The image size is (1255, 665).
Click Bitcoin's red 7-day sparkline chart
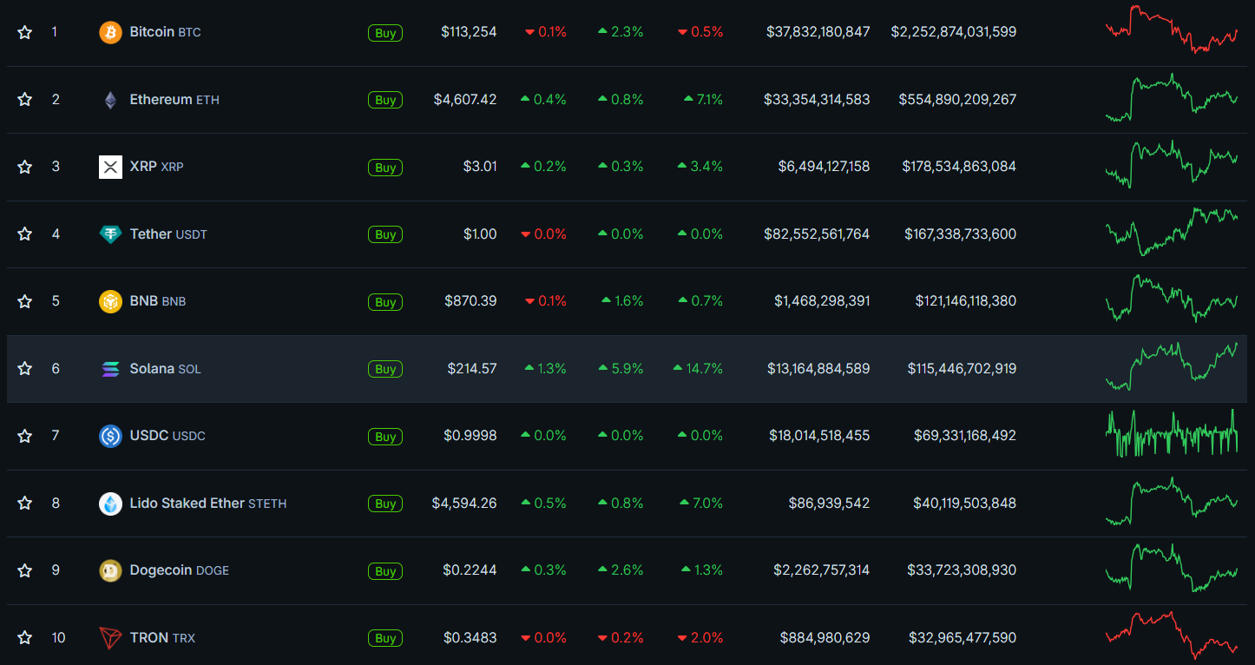(x=1172, y=30)
